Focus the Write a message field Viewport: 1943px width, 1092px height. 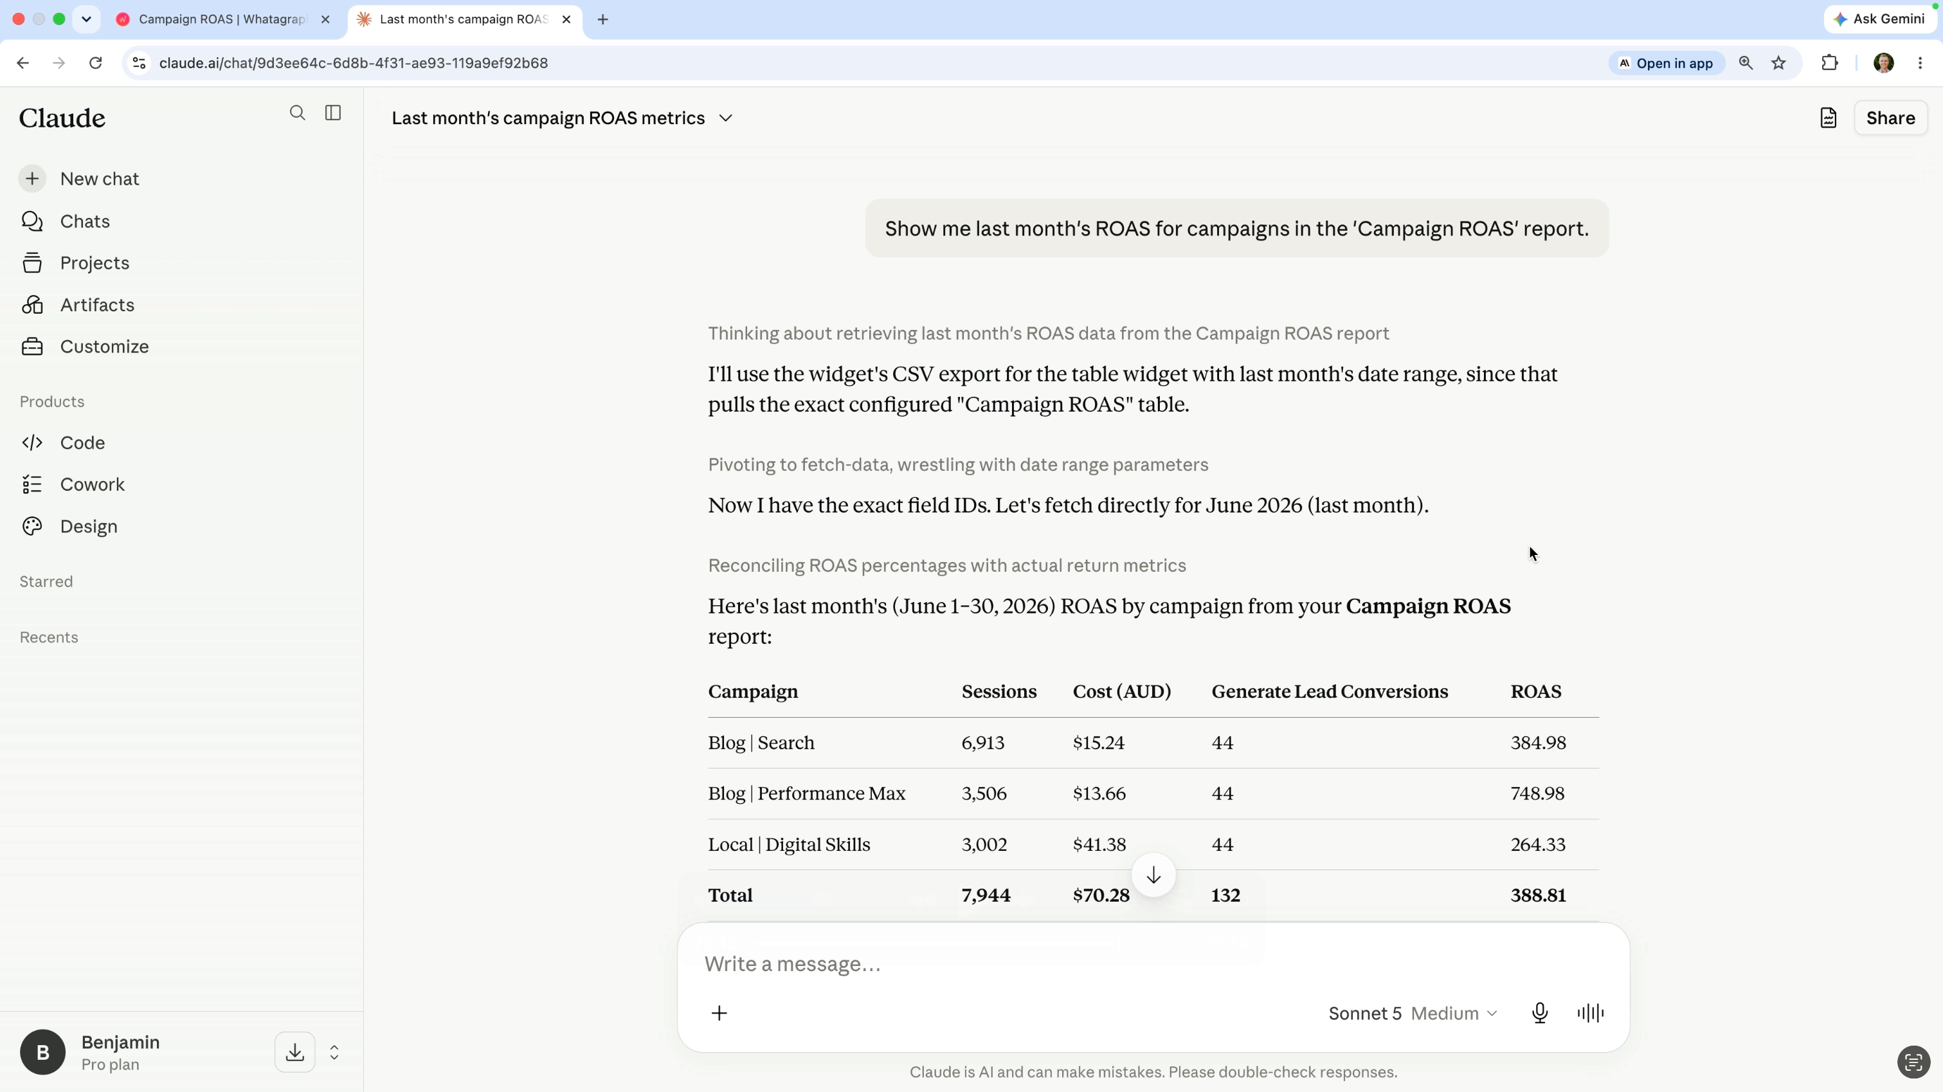coord(1153,964)
